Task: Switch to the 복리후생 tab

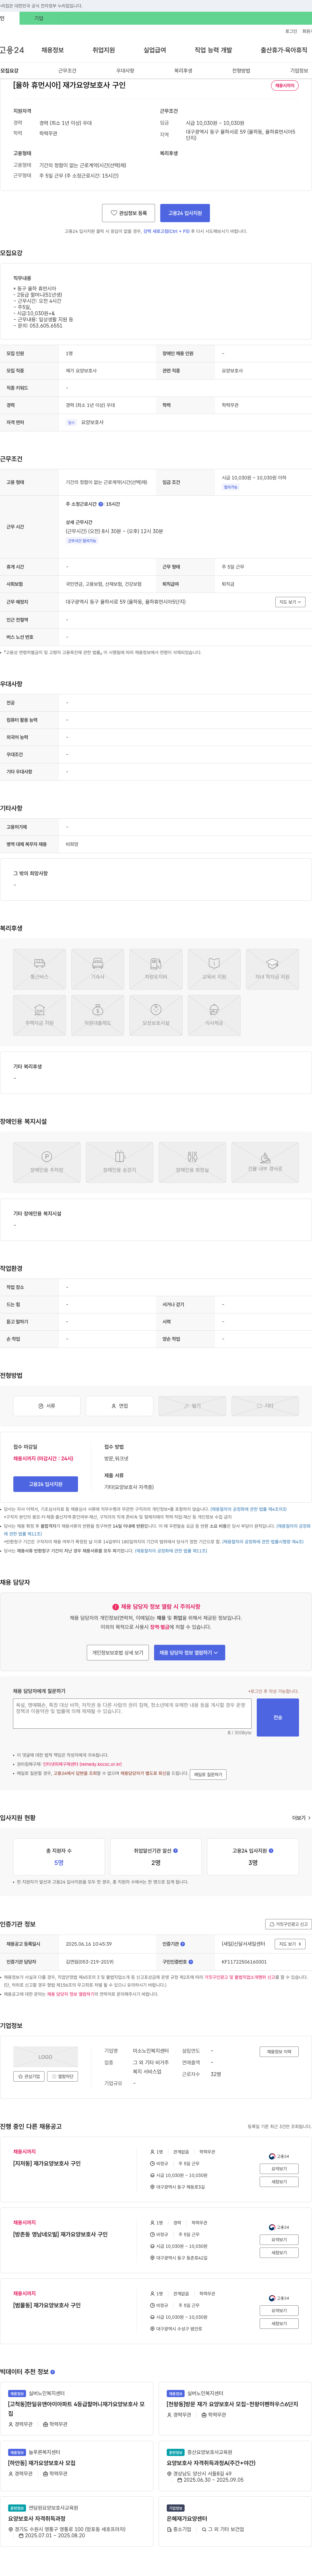Action: [x=183, y=71]
